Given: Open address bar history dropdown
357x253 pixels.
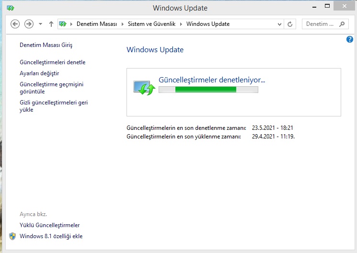Looking at the screenshot, I should pos(279,24).
